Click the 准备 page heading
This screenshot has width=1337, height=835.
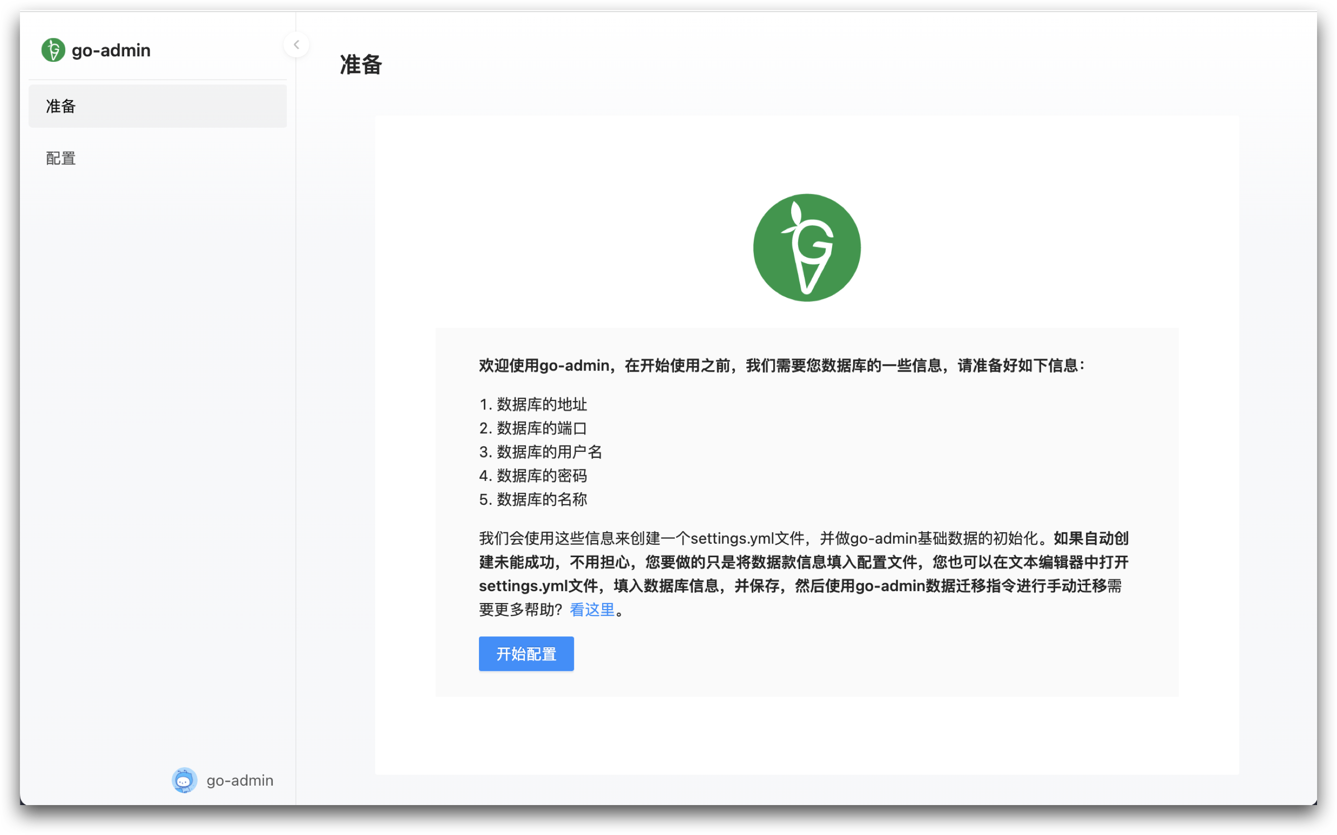pyautogui.click(x=361, y=65)
